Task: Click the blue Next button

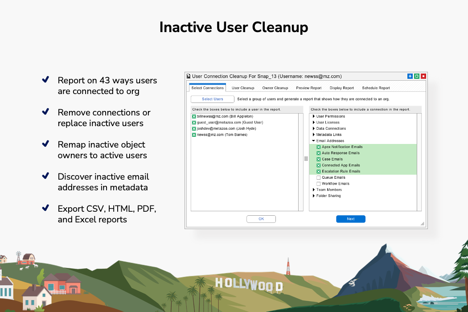Action: point(351,219)
